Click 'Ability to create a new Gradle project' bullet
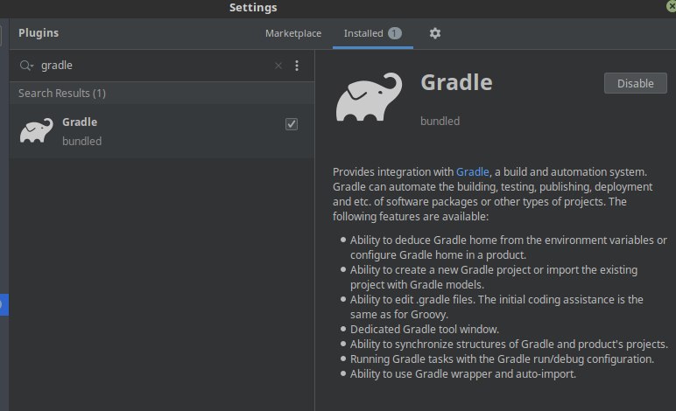Image resolution: width=676 pixels, height=411 pixels. click(x=494, y=277)
